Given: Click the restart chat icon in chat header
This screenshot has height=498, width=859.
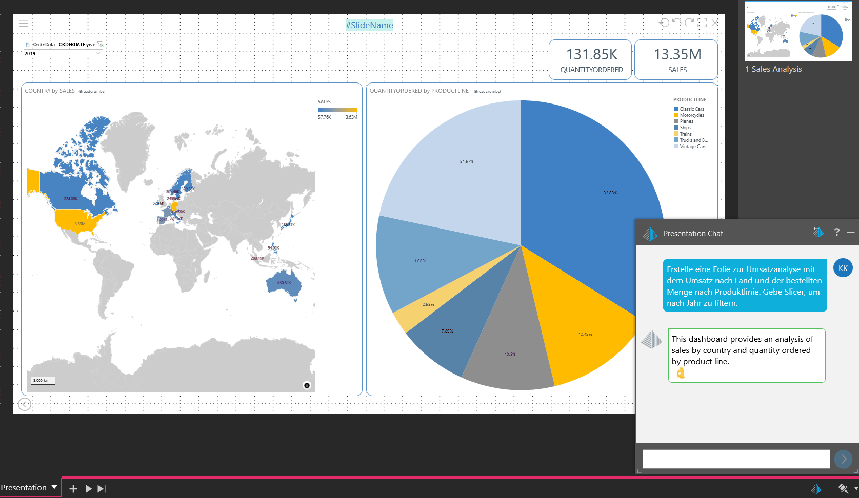Looking at the screenshot, I should click(x=818, y=233).
